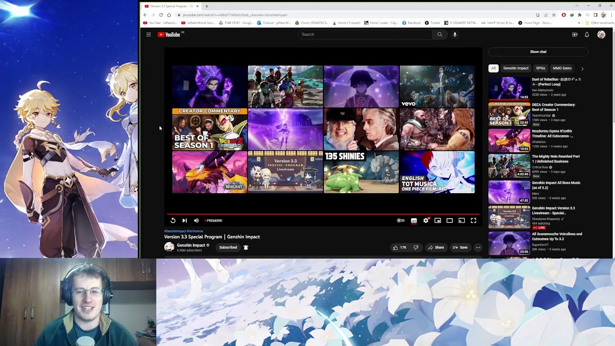Click the search magnifier button
This screenshot has width=615, height=346.
click(x=440, y=35)
